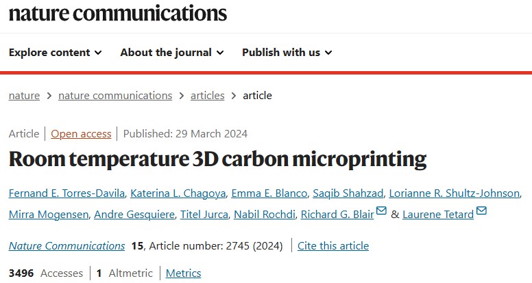Image resolution: width=532 pixels, height=283 pixels.
Task: Click author Mirra Mogensen
Action: pos(47,215)
